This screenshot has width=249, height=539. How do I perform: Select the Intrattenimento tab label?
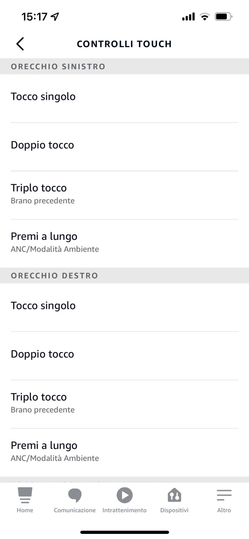(x=125, y=510)
